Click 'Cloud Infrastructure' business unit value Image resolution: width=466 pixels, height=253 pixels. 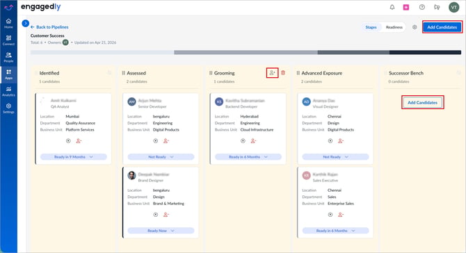coord(257,130)
